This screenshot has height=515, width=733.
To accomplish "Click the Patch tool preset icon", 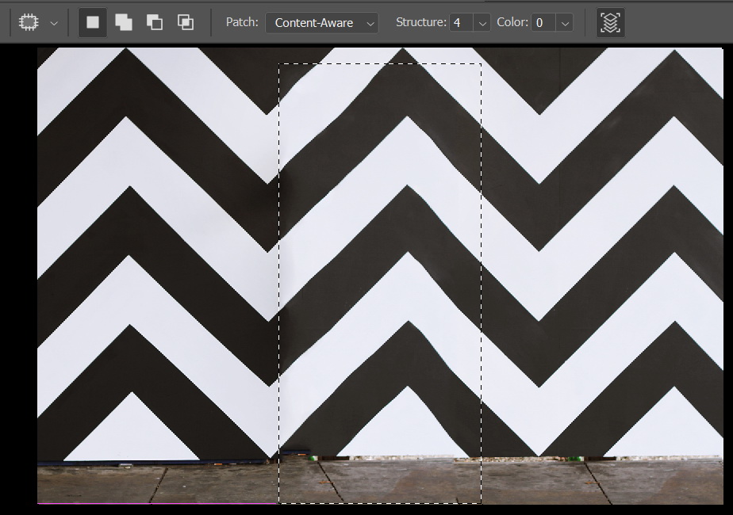I will pyautogui.click(x=29, y=22).
